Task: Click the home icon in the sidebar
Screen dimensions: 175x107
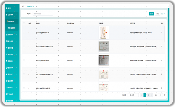Action: pyautogui.click(x=7, y=8)
